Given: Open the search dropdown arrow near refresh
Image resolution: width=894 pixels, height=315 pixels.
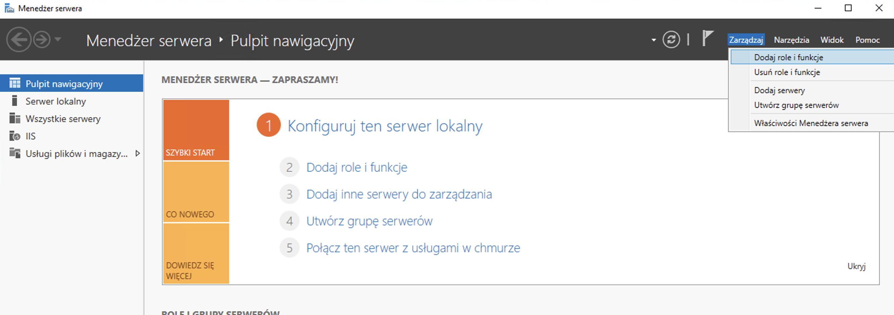Looking at the screenshot, I should tap(654, 40).
